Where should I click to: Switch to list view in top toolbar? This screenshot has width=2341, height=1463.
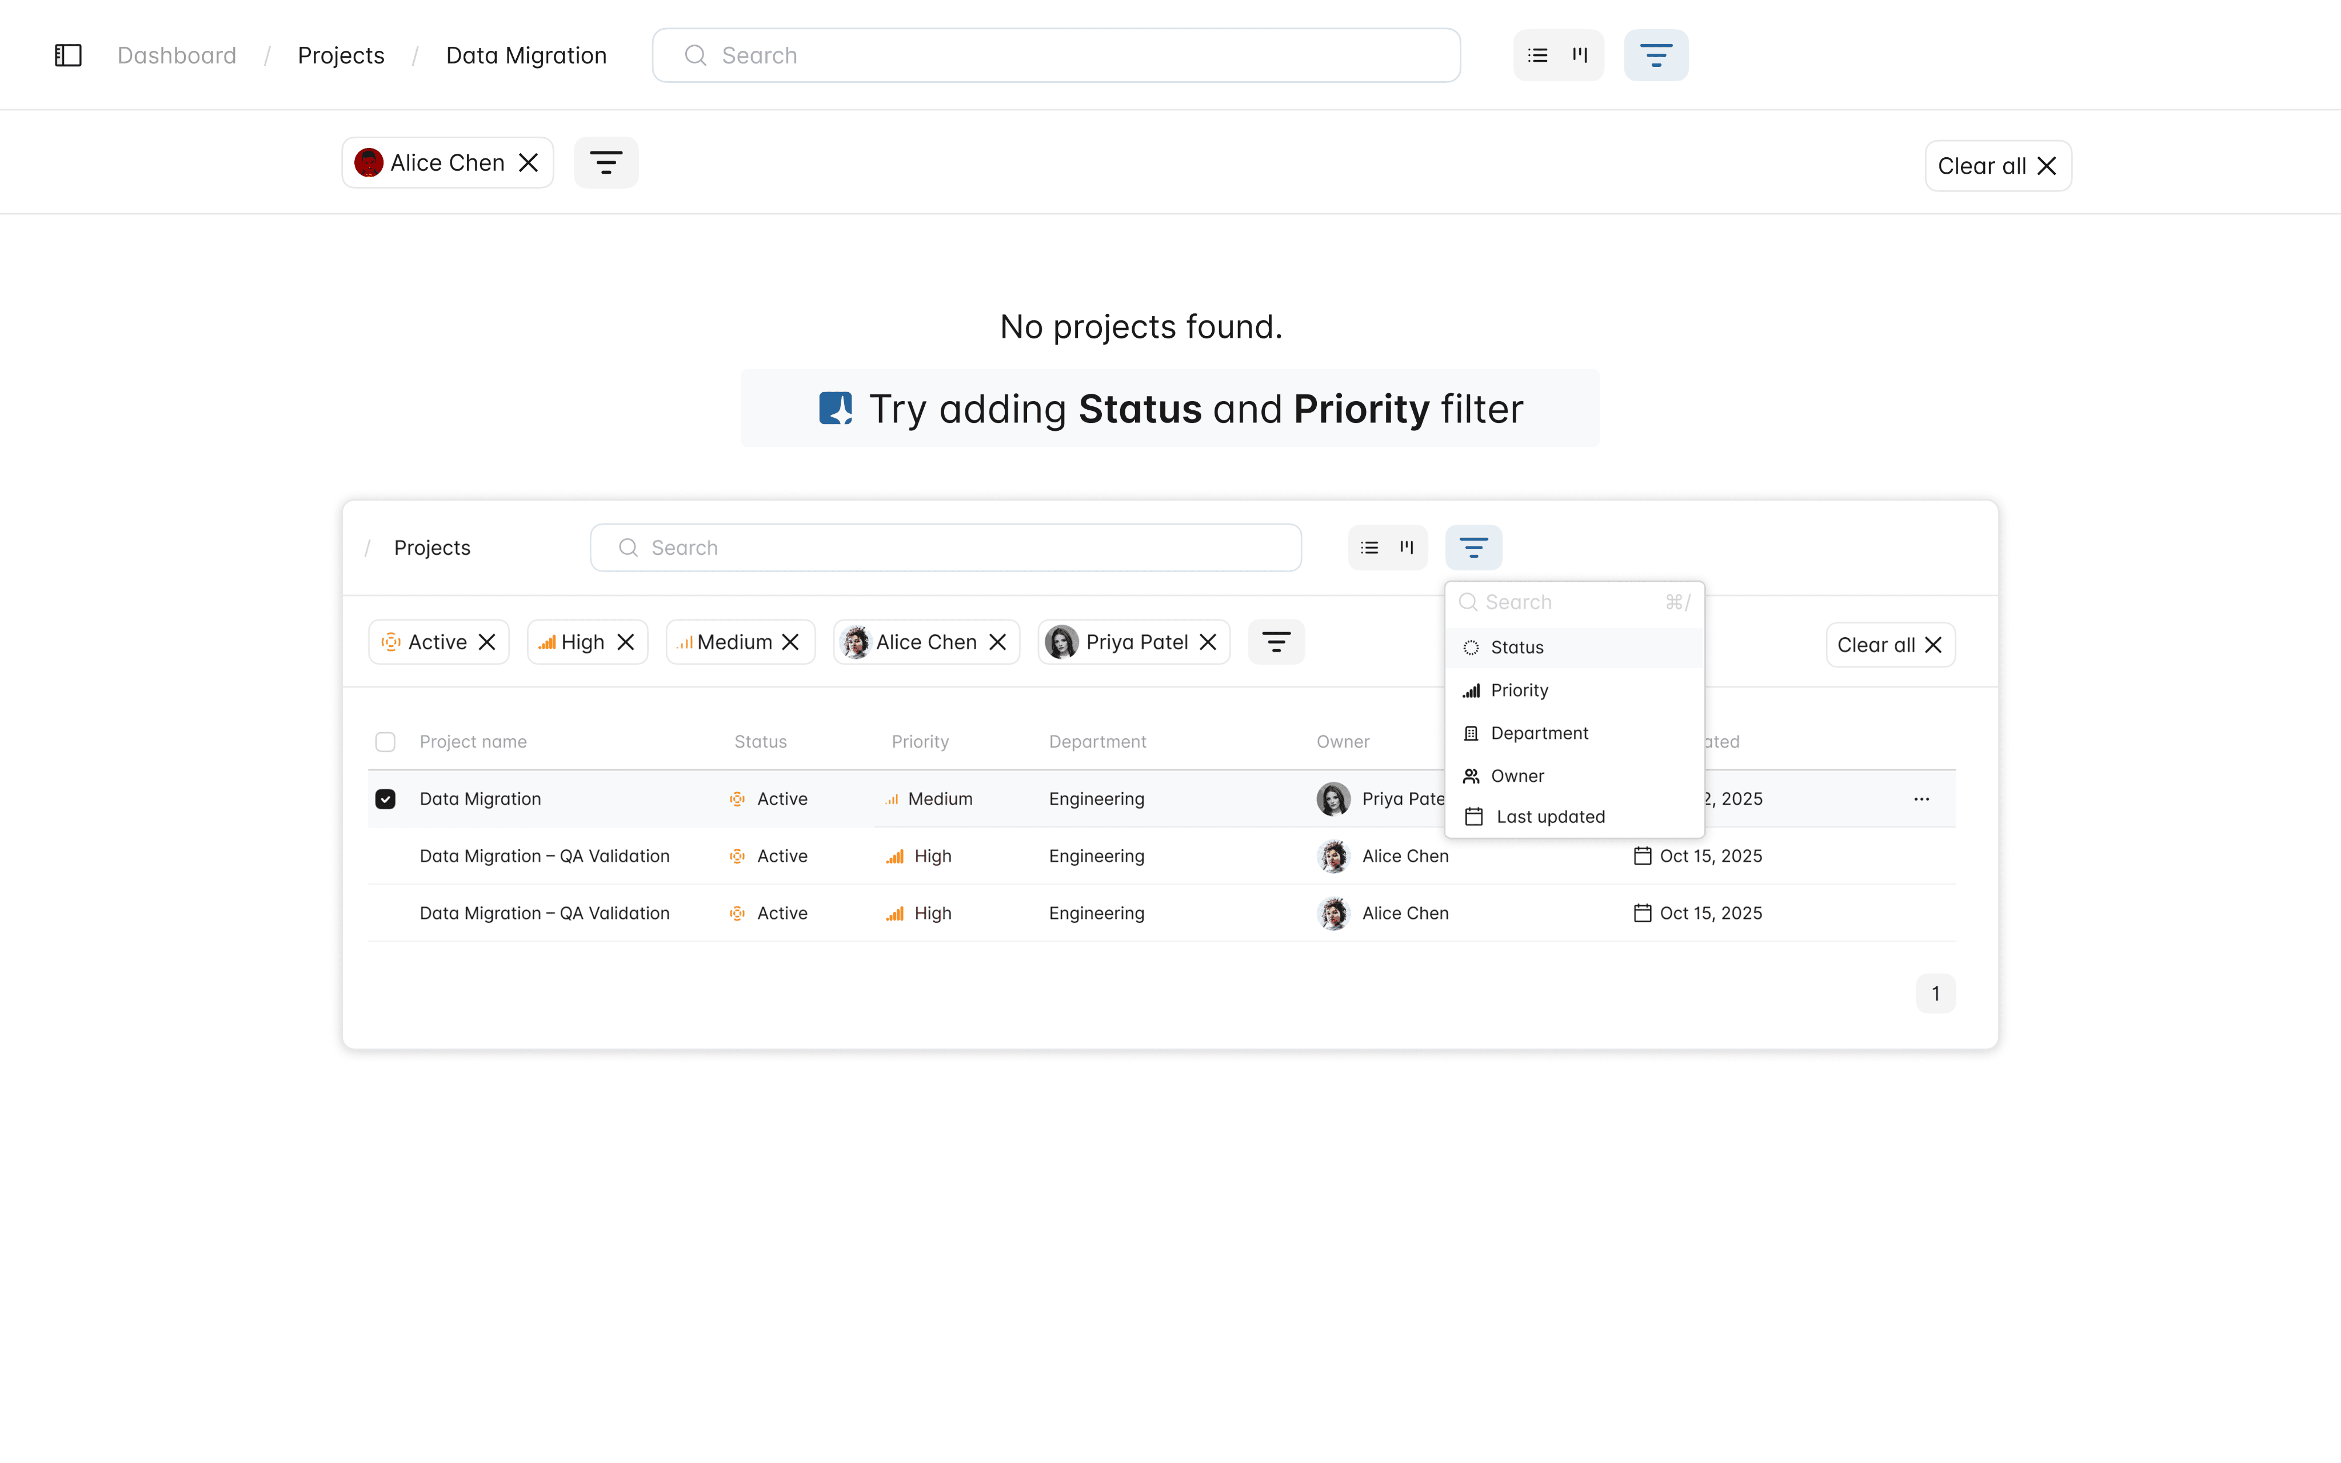tap(1537, 55)
